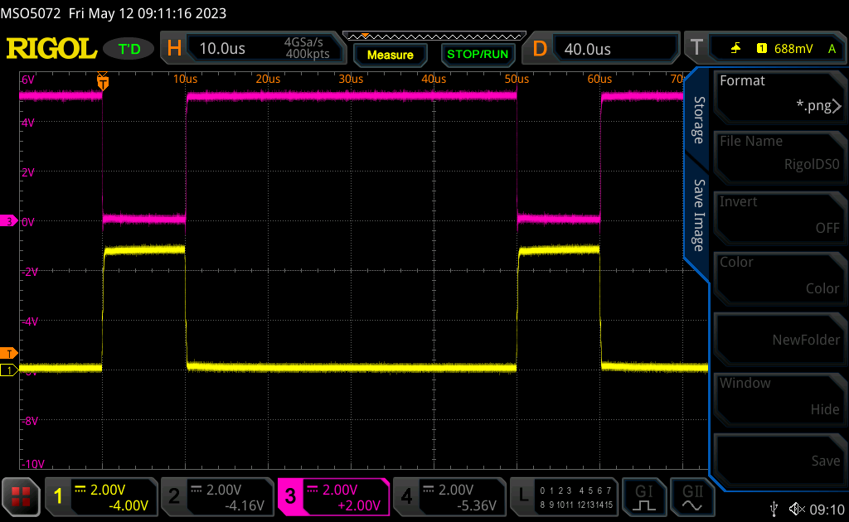Click the 50us time axis label
Viewport: 849px width, 522px height.
[x=517, y=79]
